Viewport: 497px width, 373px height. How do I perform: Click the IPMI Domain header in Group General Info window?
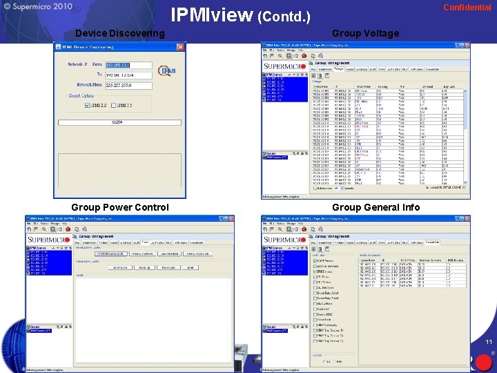click(x=274, y=248)
